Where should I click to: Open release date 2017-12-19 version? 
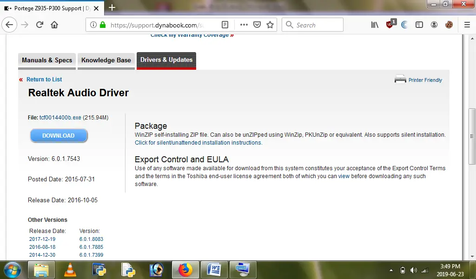[42, 239]
